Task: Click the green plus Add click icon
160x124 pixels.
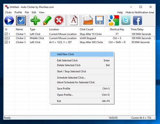Action: [35, 21]
